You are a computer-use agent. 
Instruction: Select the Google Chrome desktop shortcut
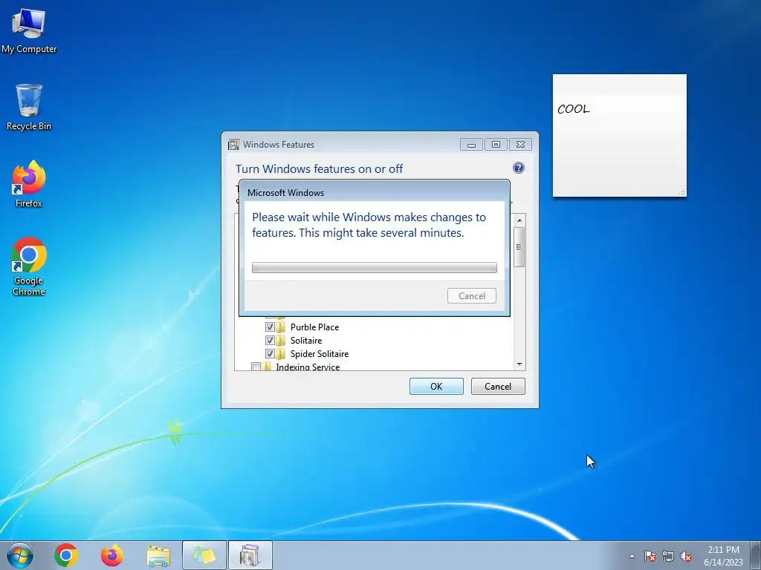click(29, 266)
